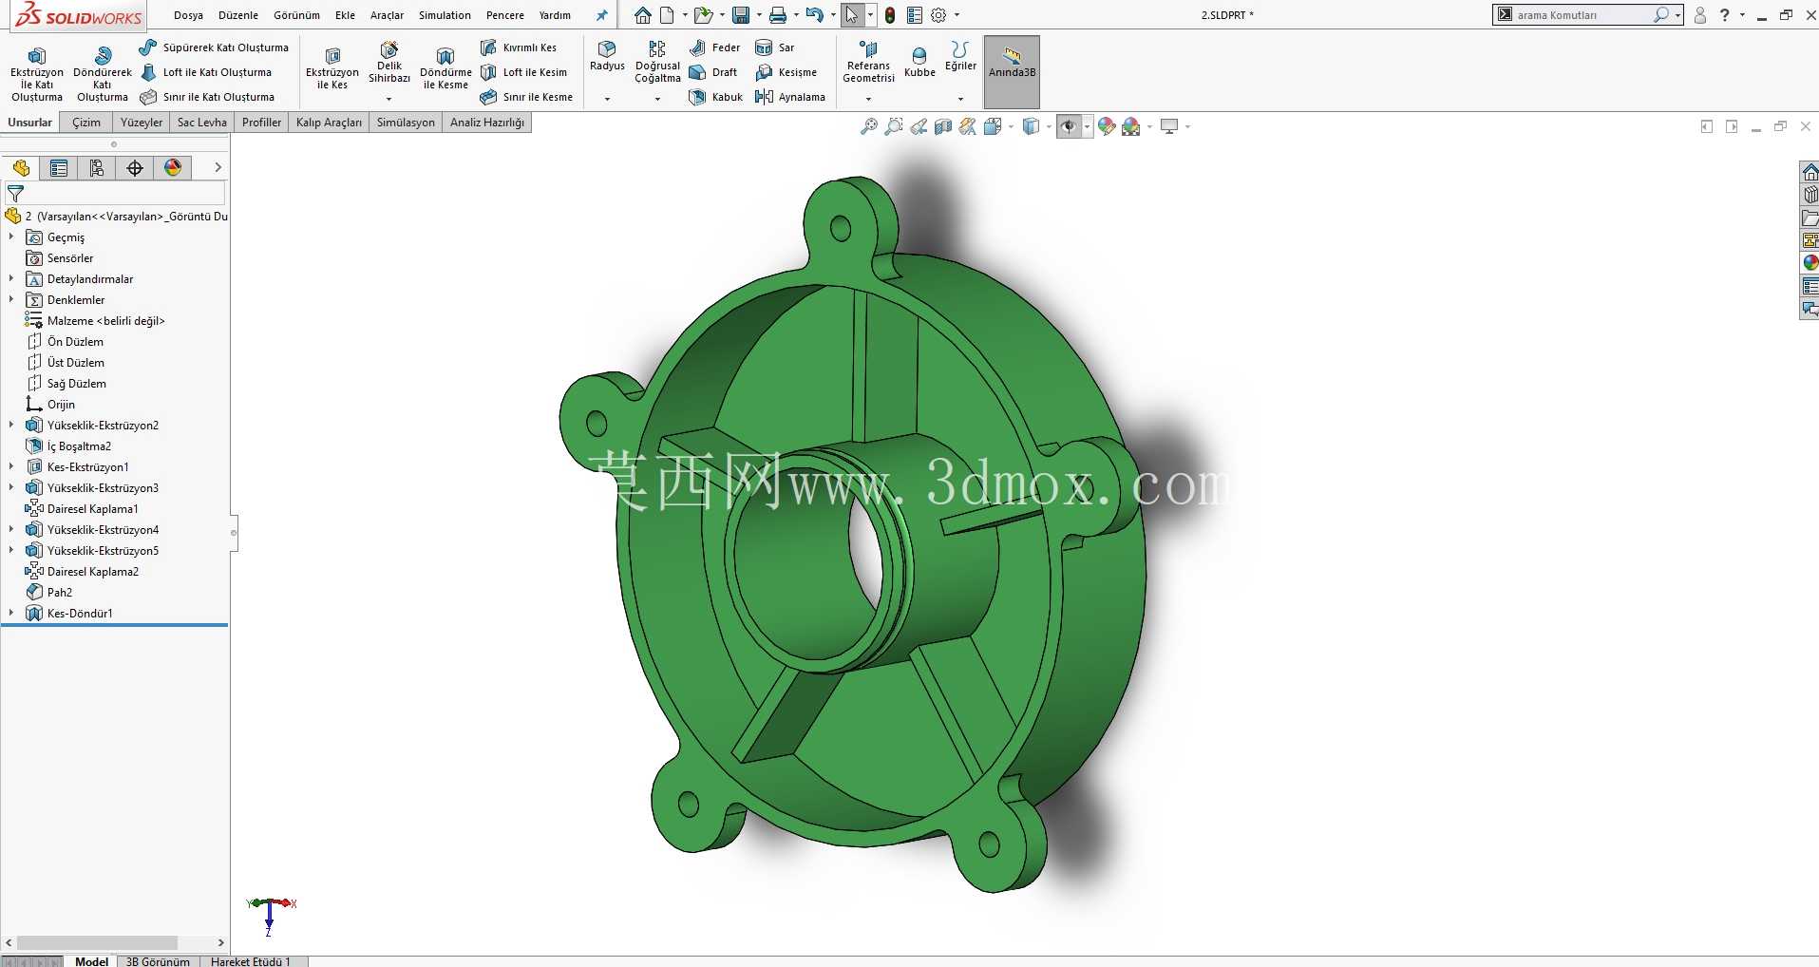Screen dimensions: 1819x967
Task: Switch to the Analiz Hazırlığı tab
Action: pyautogui.click(x=487, y=123)
